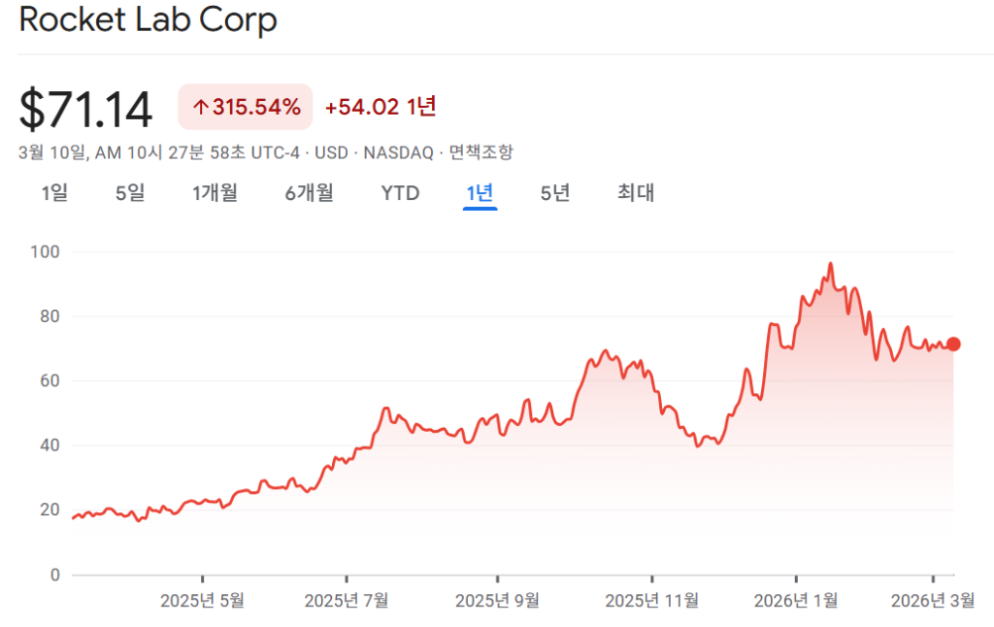Click the Rocket Lab Corp title

tap(148, 19)
